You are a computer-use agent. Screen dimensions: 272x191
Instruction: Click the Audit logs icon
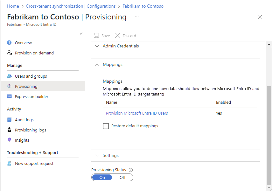point(9,120)
